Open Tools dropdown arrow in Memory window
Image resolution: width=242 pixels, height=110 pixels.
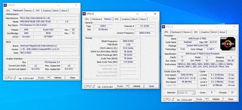127,86
